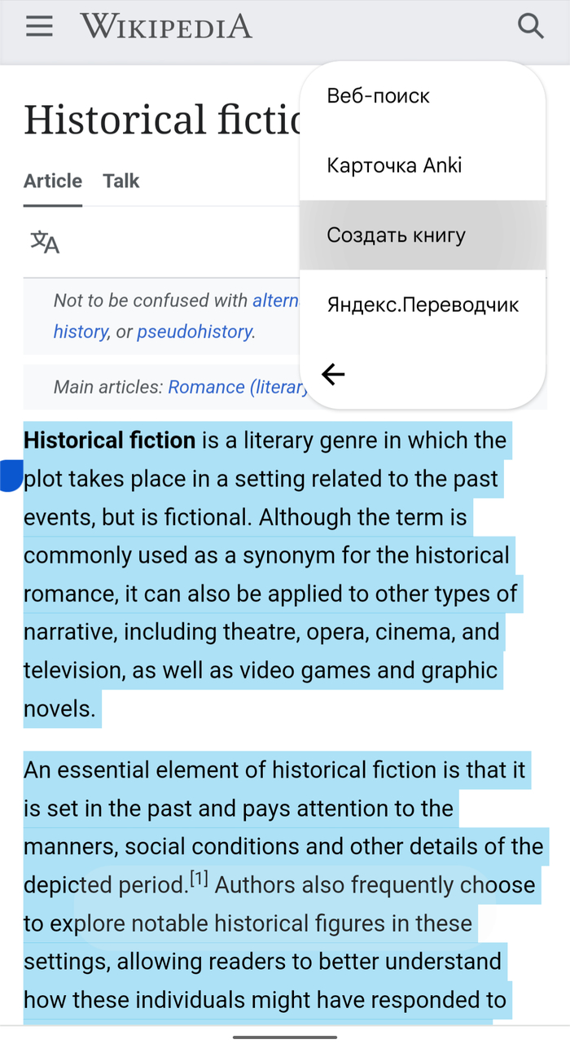Tap the Wikipedia logo
Screen dimensions: 570x1048
tap(166, 27)
